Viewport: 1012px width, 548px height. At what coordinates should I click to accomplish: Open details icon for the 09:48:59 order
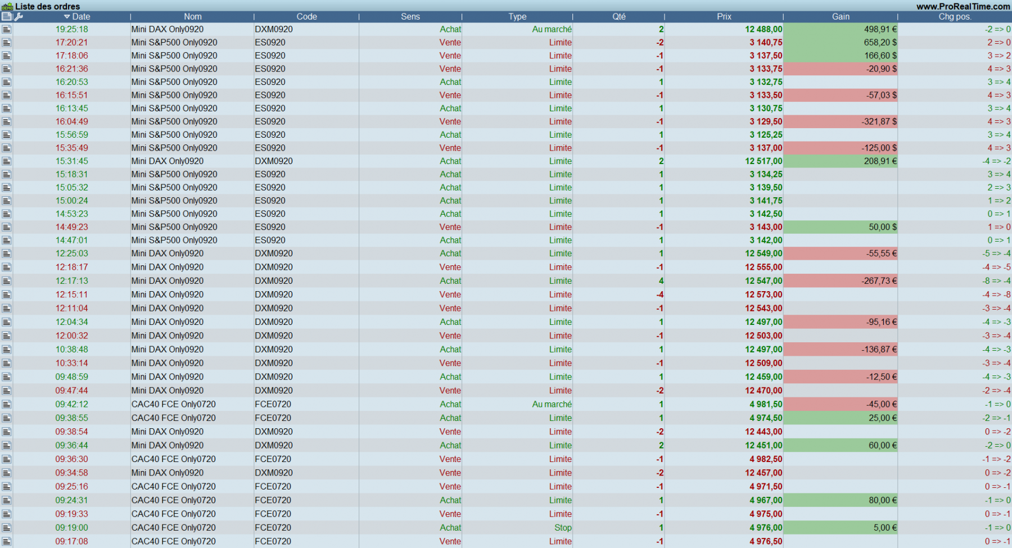(x=7, y=377)
